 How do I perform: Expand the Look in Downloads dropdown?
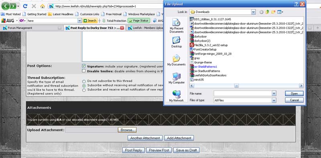pos(254,12)
